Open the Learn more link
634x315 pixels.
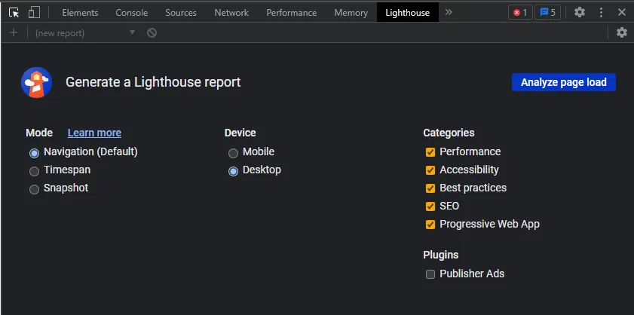click(94, 133)
